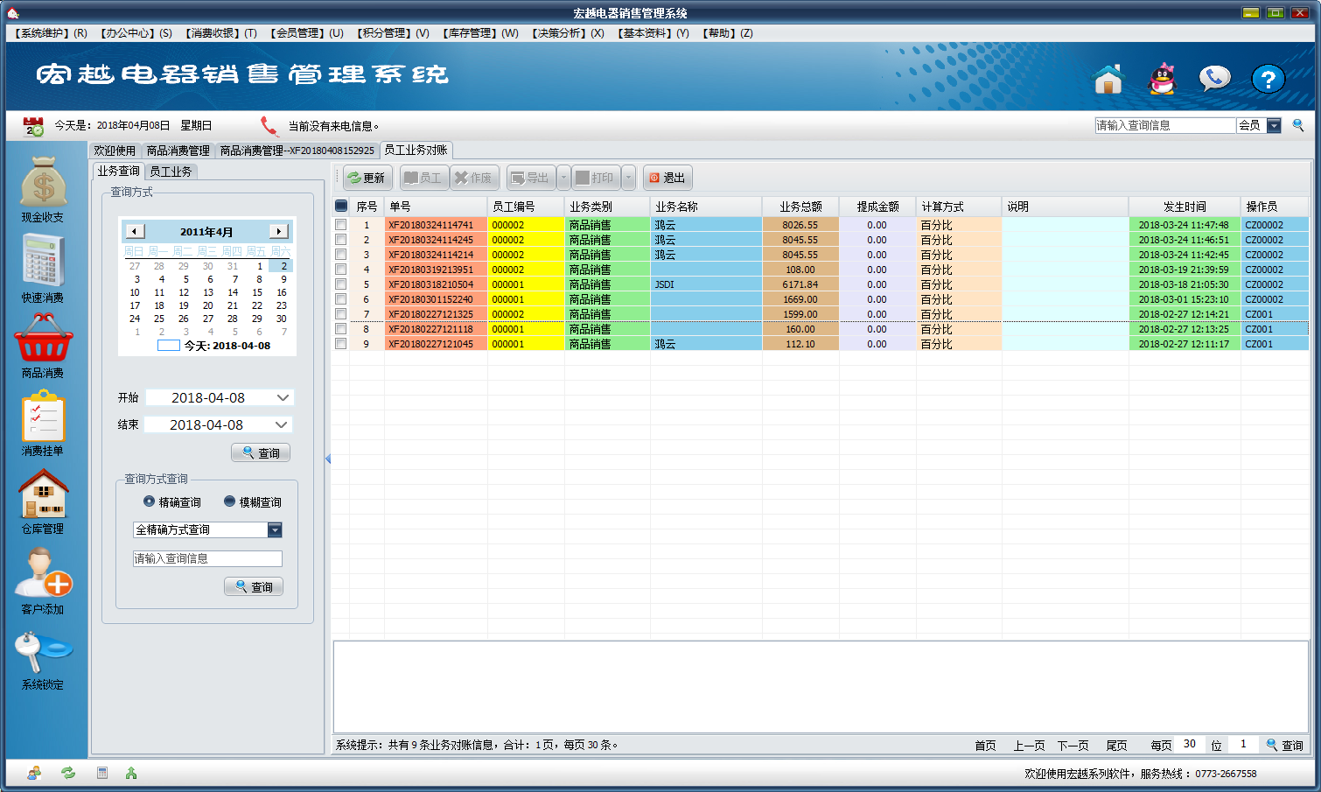This screenshot has height=792, width=1321.
Task: Expand the 开始 start date dropdown
Action: [x=282, y=398]
